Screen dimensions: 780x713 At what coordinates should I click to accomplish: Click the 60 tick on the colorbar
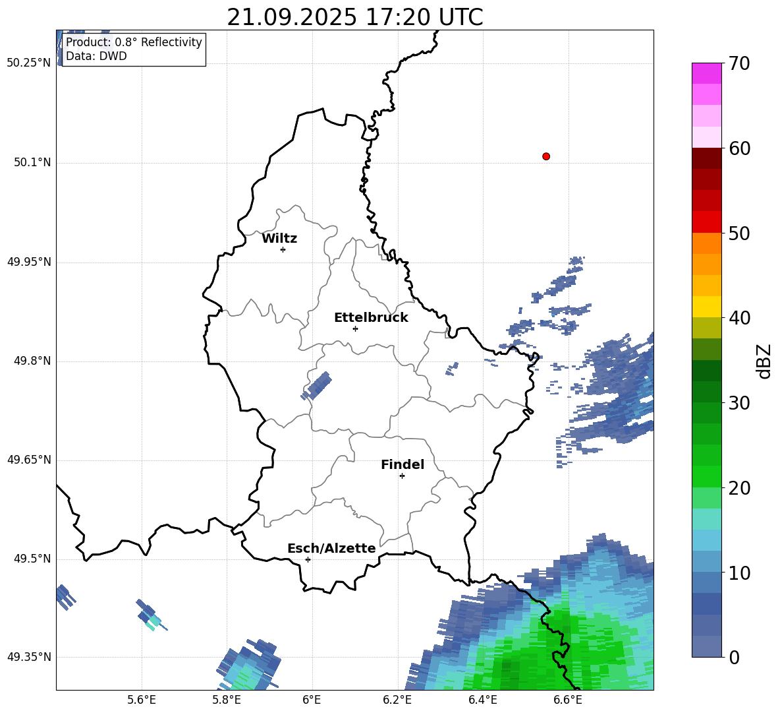pyautogui.click(x=739, y=148)
